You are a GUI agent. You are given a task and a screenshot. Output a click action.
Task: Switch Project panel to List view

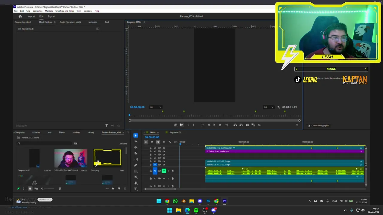click(x=24, y=189)
